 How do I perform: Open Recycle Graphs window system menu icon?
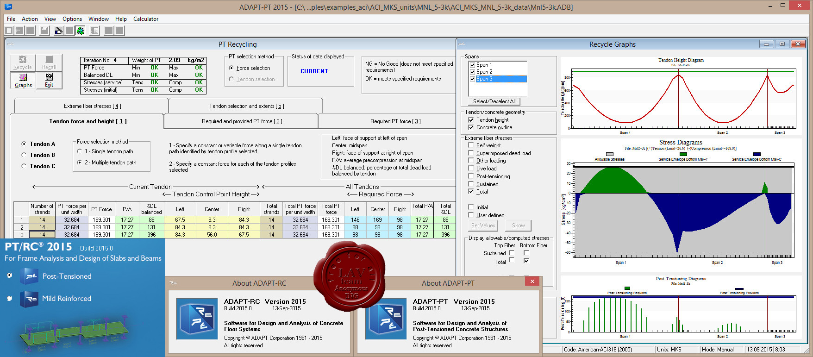click(x=462, y=44)
